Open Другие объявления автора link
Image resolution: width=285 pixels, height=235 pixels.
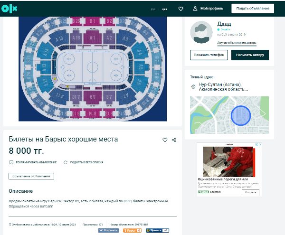coord(237,43)
